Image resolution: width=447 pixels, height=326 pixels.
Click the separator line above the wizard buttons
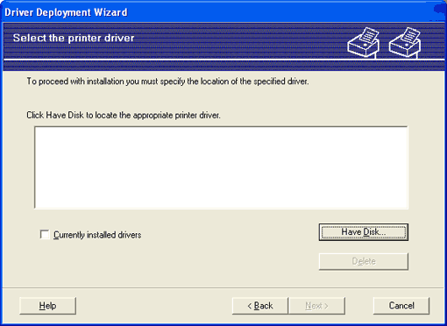point(223,287)
